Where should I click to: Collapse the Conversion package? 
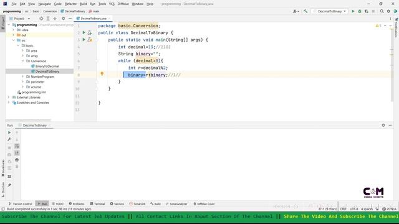(x=23, y=61)
